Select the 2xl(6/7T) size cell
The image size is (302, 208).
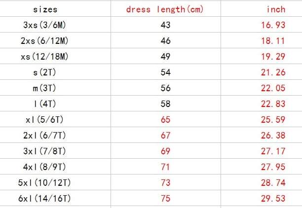pos(45,135)
